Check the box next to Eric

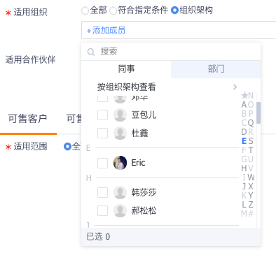(x=102, y=163)
